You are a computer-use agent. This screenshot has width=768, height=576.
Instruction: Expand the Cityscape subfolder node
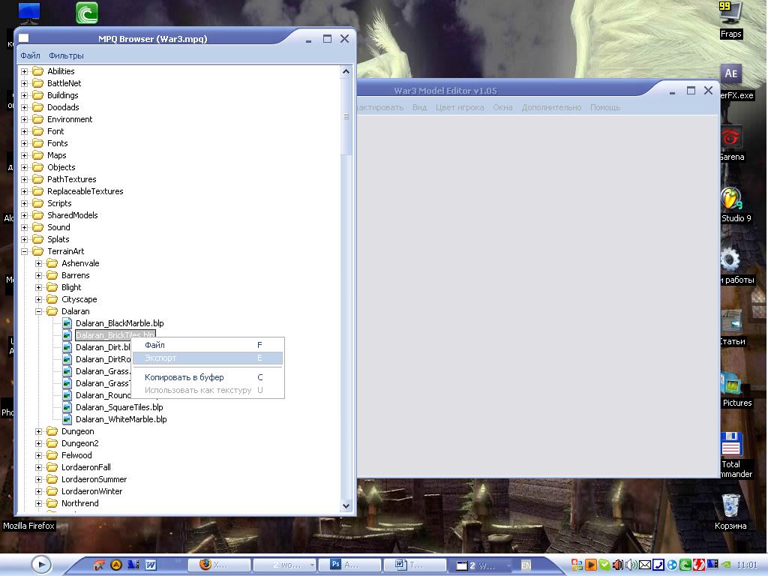point(39,299)
